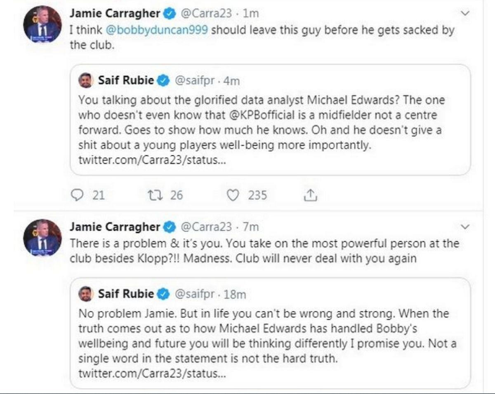Click verified badge beside first Jamie Carragher name

[169, 14]
